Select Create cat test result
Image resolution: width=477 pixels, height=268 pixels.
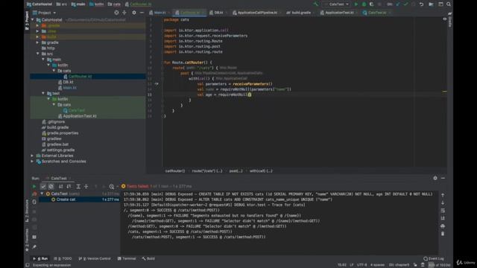tap(79, 200)
